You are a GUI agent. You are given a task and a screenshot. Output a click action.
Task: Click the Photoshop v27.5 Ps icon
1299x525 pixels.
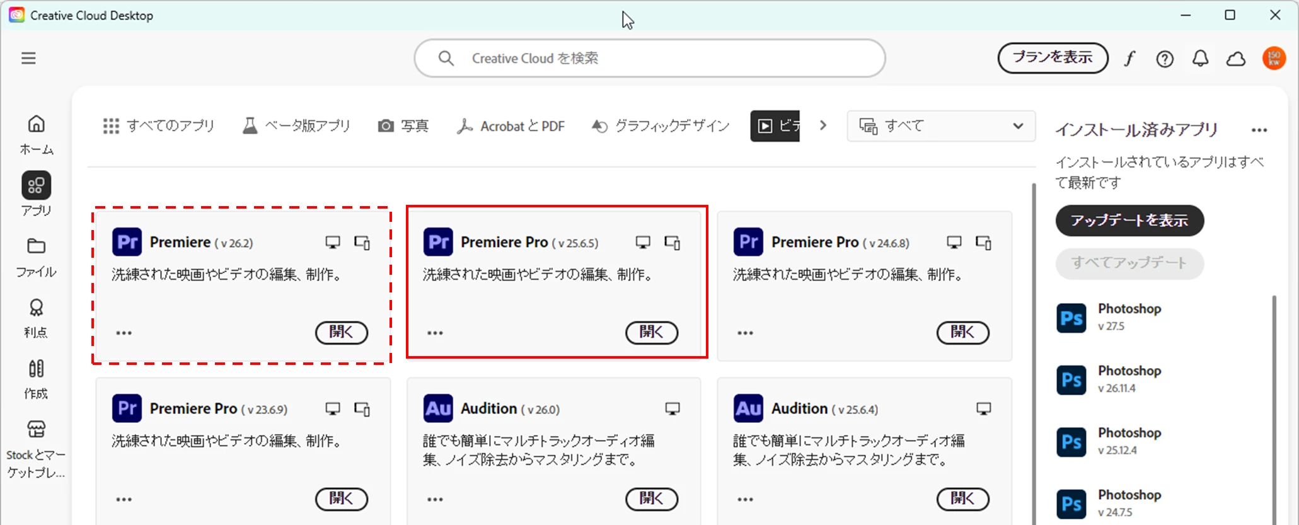click(1071, 318)
